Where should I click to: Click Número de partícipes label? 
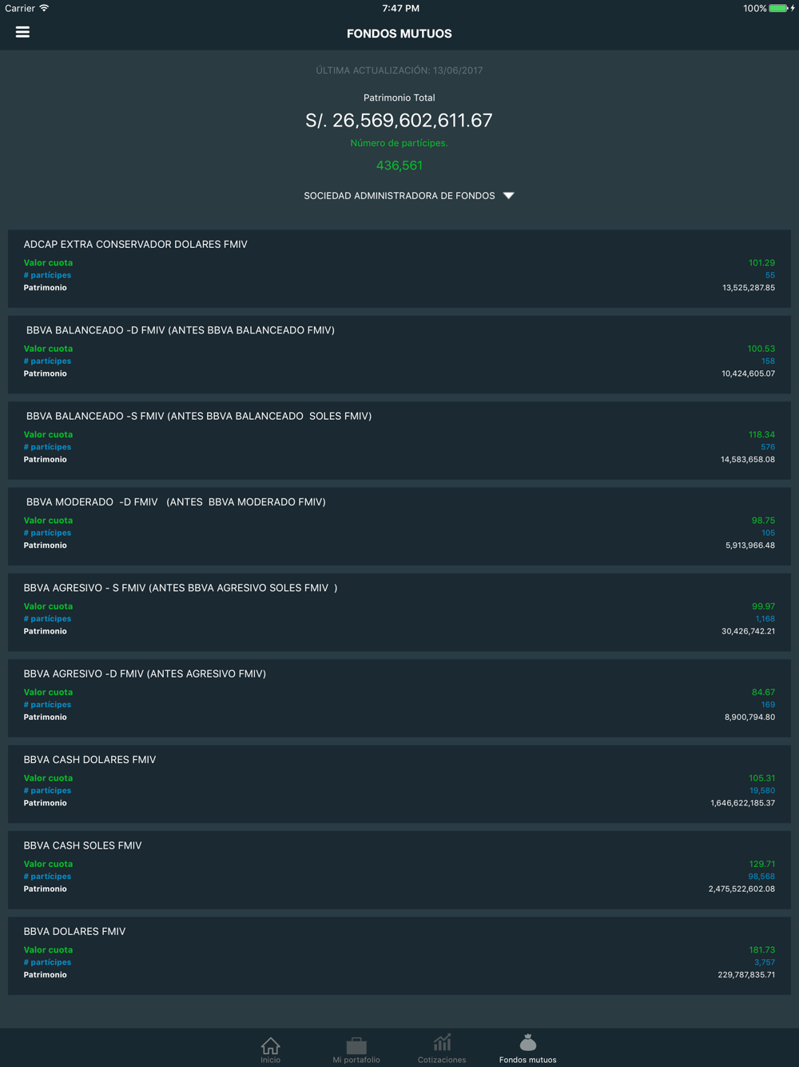pyautogui.click(x=399, y=143)
